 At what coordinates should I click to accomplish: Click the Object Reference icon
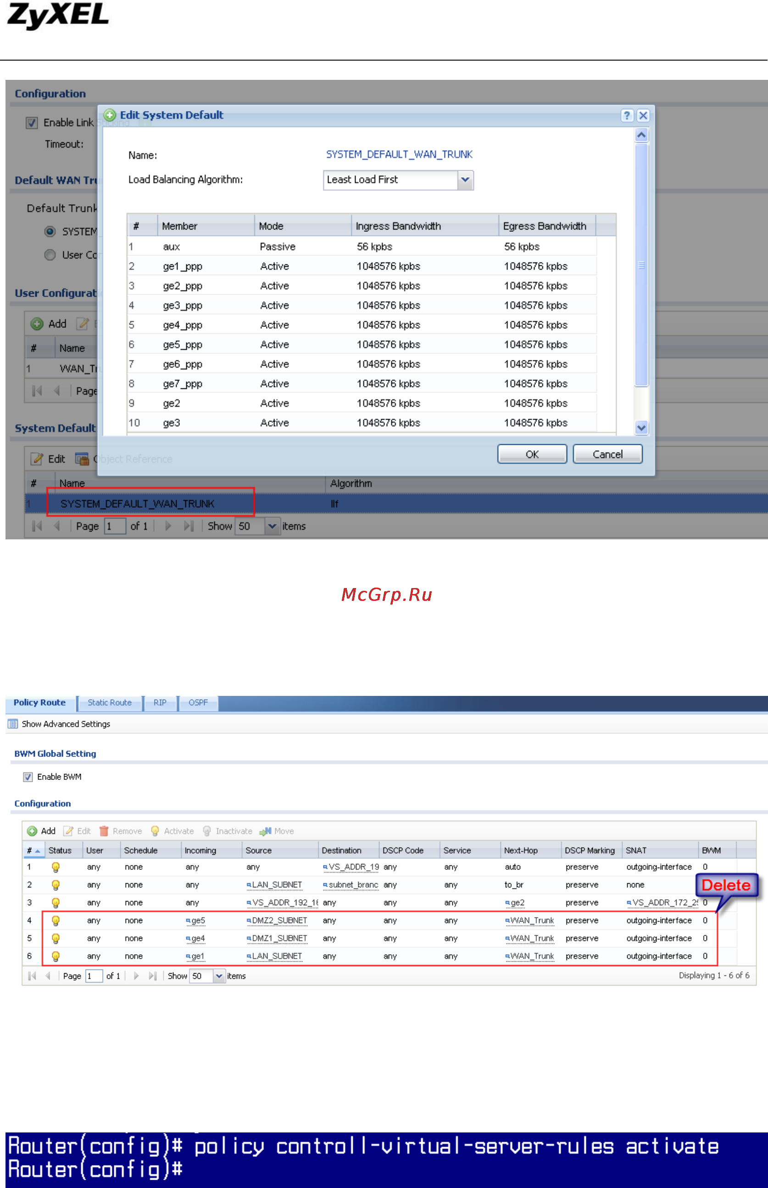[82, 459]
